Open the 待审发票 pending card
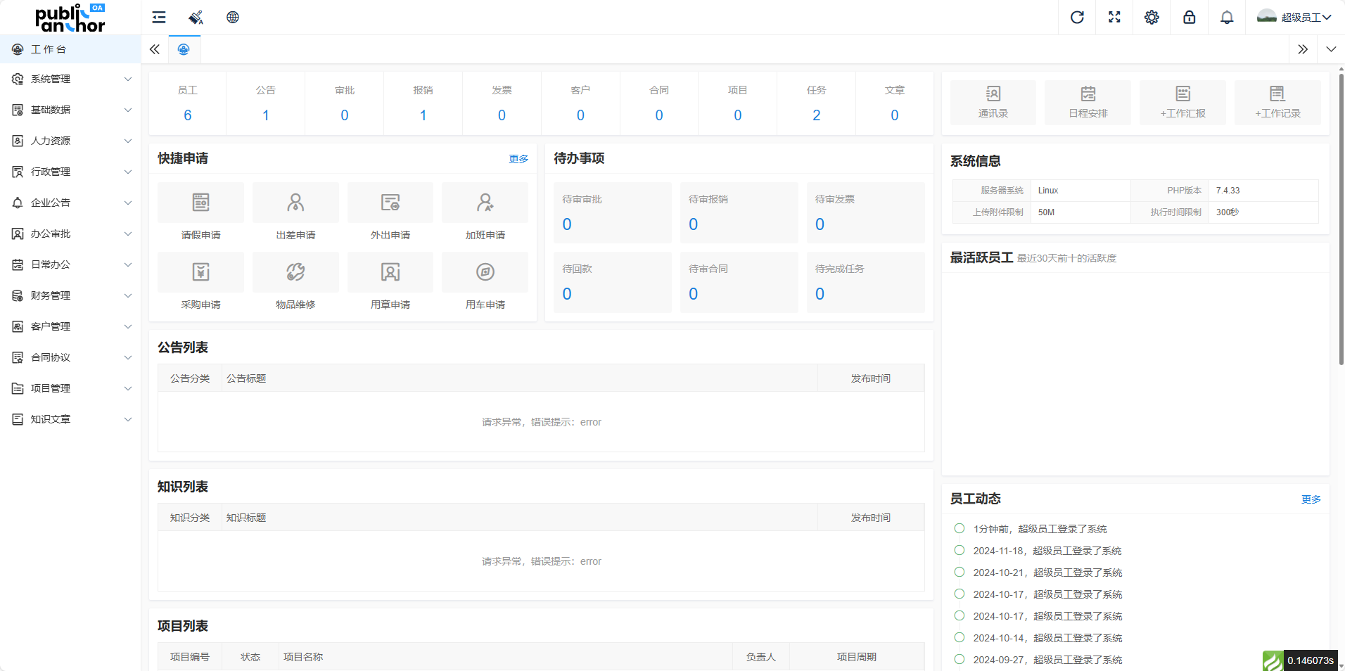This screenshot has width=1345, height=671. coord(866,212)
